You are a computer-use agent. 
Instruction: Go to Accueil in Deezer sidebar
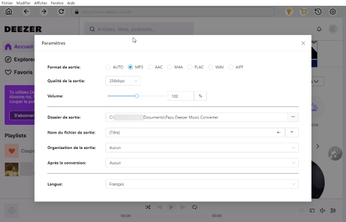click(x=19, y=47)
